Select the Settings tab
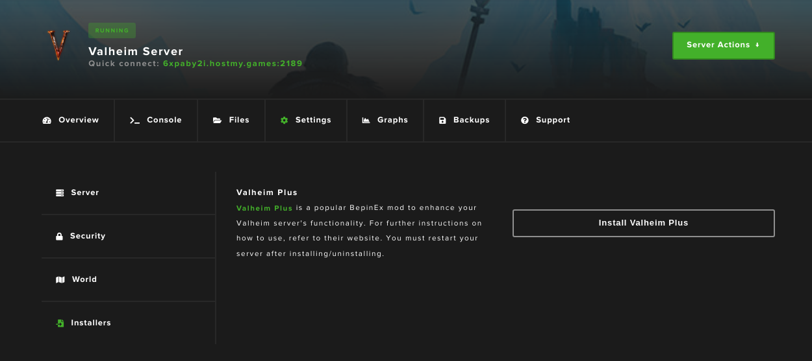The width and height of the screenshot is (812, 361). click(306, 121)
